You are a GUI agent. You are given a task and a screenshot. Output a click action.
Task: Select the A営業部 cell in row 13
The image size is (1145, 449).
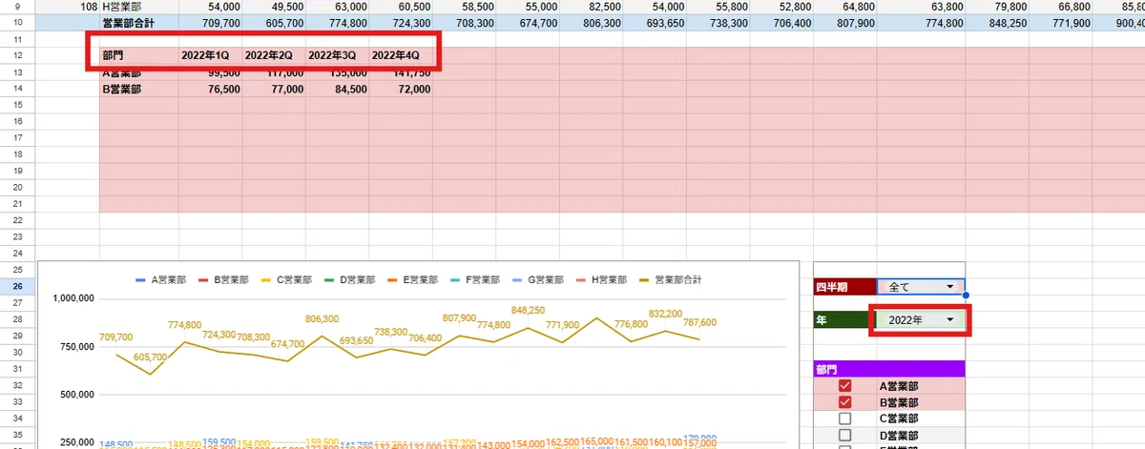coord(139,71)
